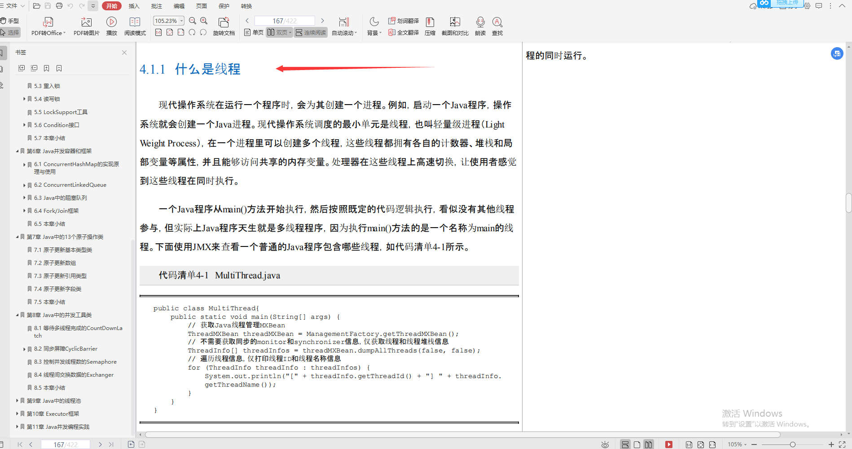Rotate the document with 旋转文档
Screen dimensions: 852x449
pos(224,26)
